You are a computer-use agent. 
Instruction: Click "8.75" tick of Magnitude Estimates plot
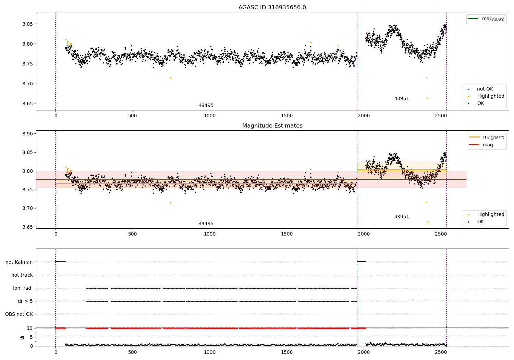pyautogui.click(x=27, y=190)
